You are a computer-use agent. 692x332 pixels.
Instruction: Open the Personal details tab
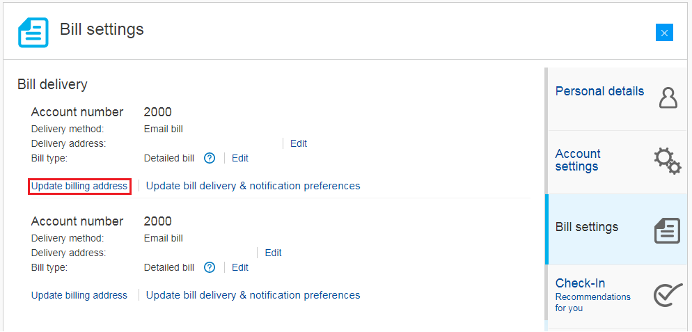[599, 91]
